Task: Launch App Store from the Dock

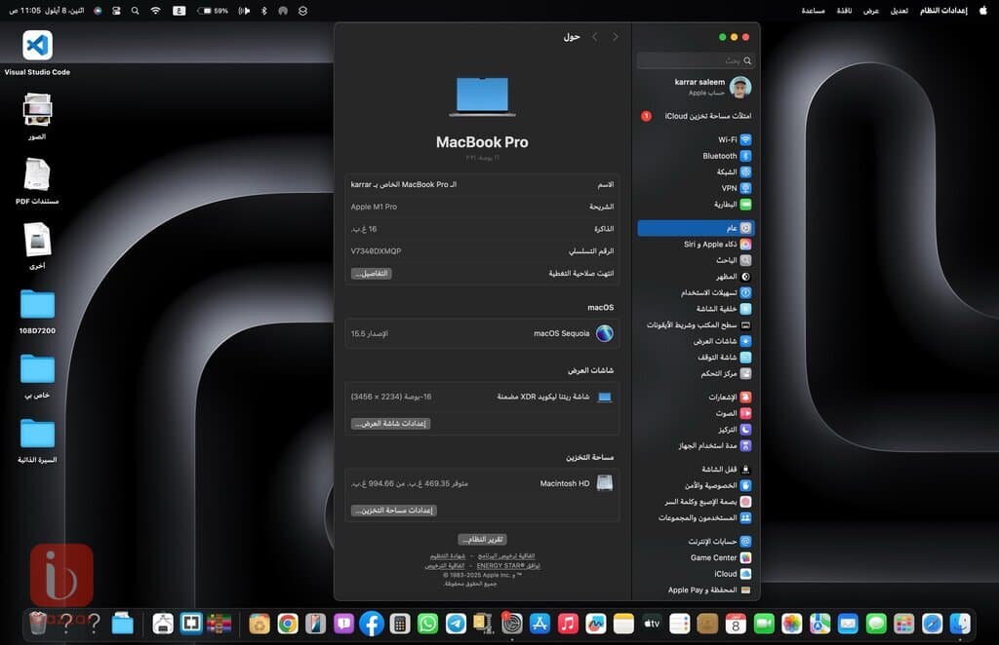Action: (539, 624)
